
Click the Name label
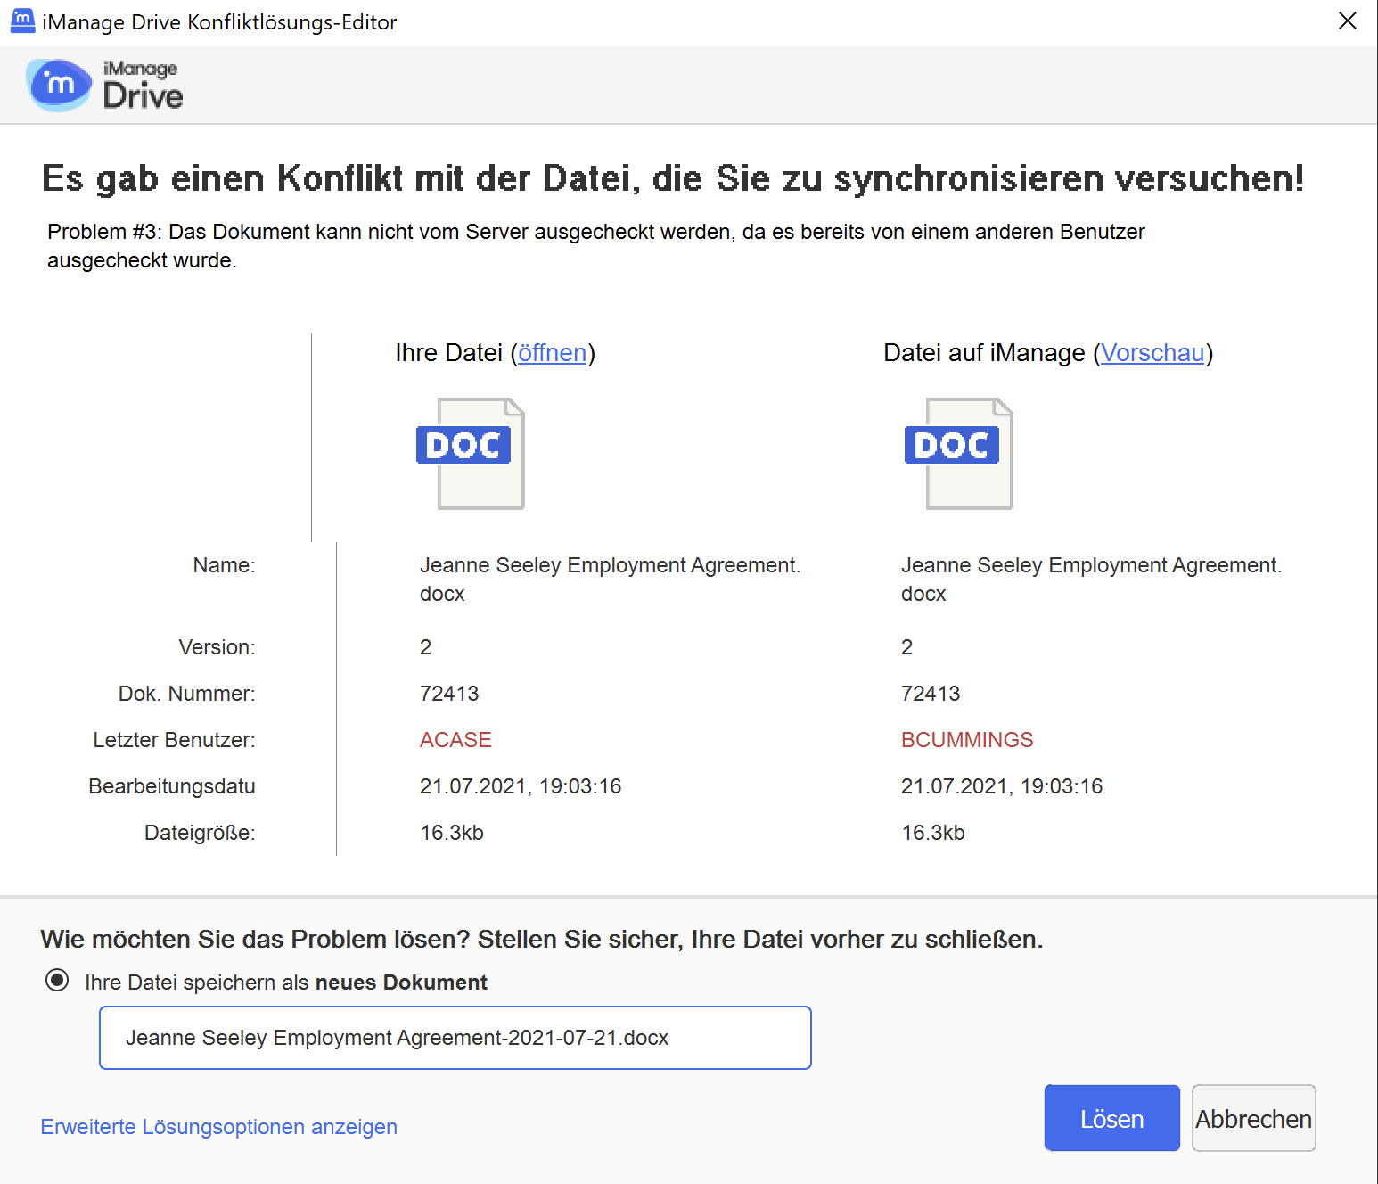224,565
